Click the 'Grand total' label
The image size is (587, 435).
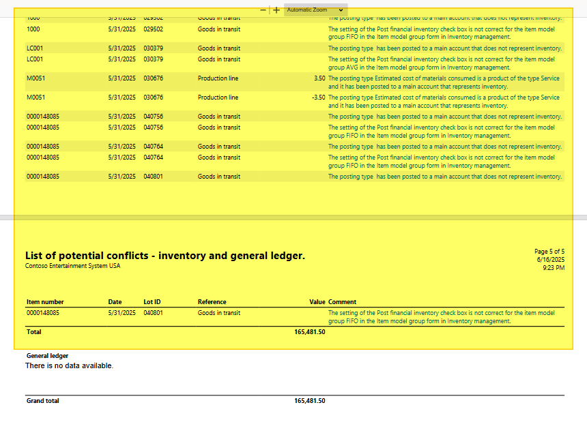click(42, 401)
